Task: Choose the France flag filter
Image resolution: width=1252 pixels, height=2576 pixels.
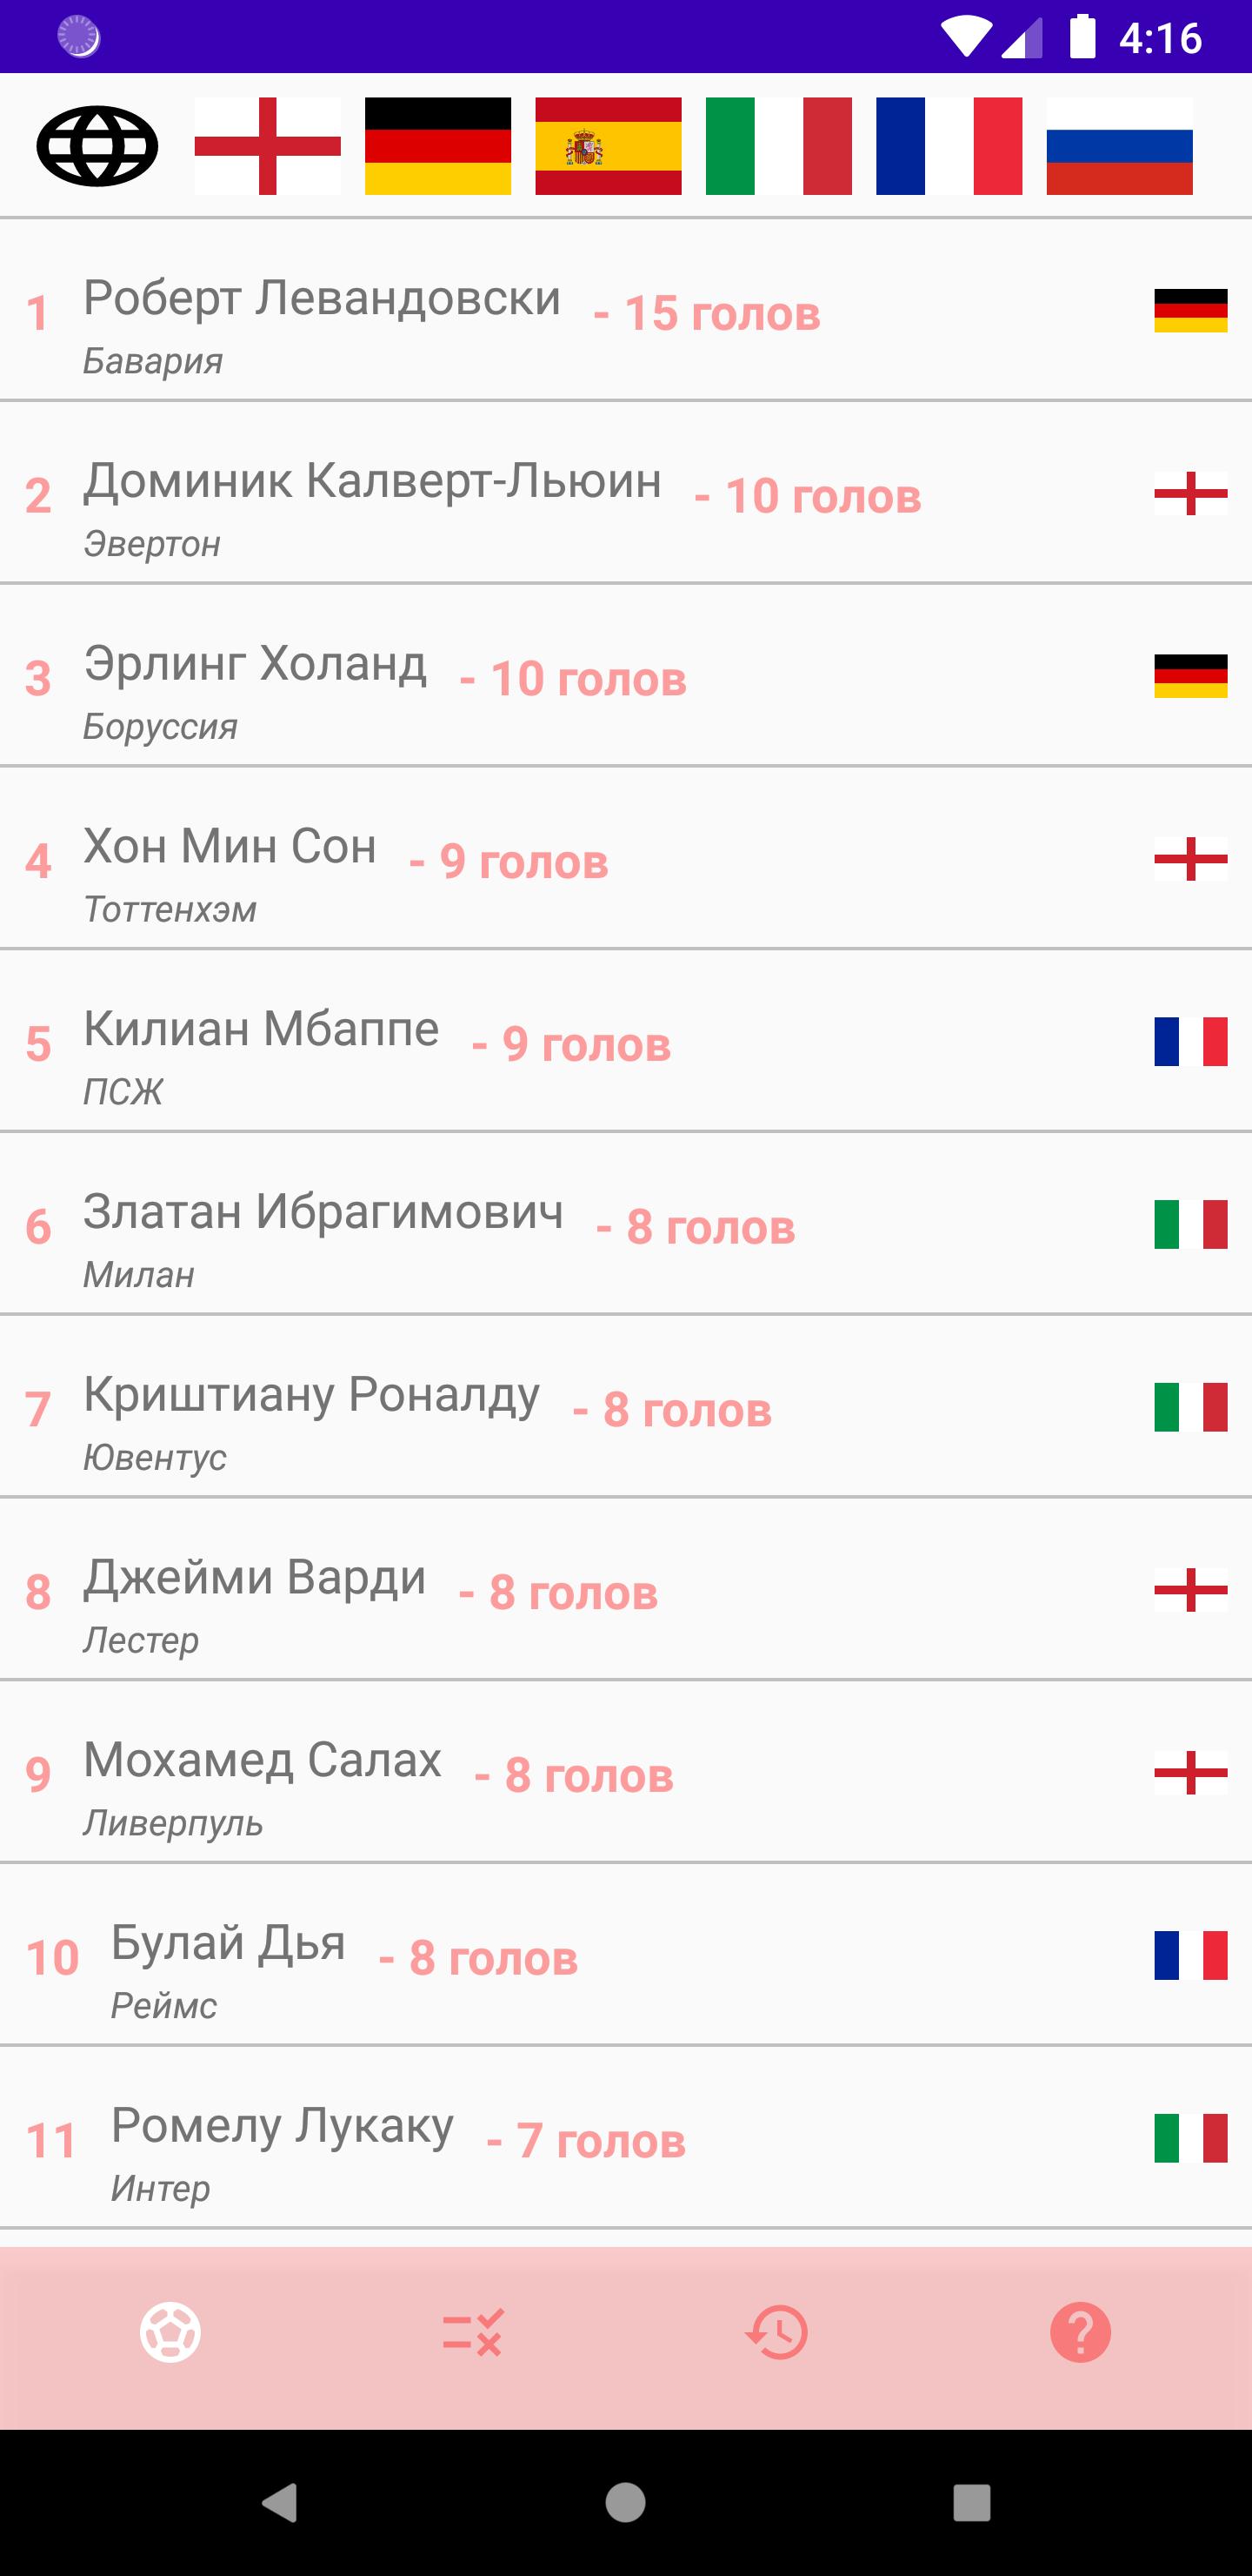Action: coord(949,146)
